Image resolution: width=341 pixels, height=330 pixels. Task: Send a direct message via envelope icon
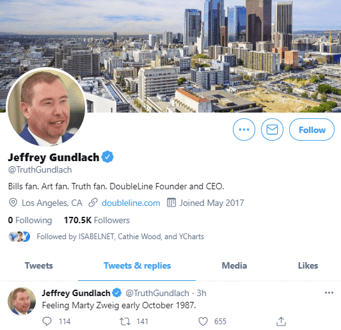[x=272, y=130]
